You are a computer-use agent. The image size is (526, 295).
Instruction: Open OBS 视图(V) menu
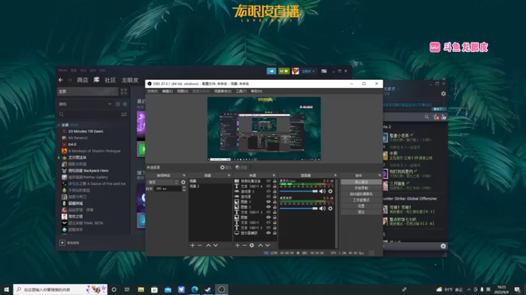click(x=183, y=91)
